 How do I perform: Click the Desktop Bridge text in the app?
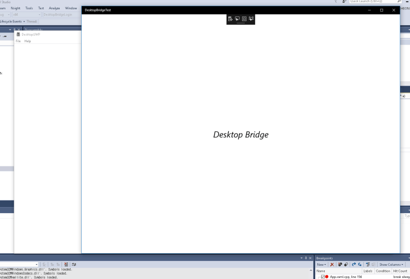coord(240,135)
